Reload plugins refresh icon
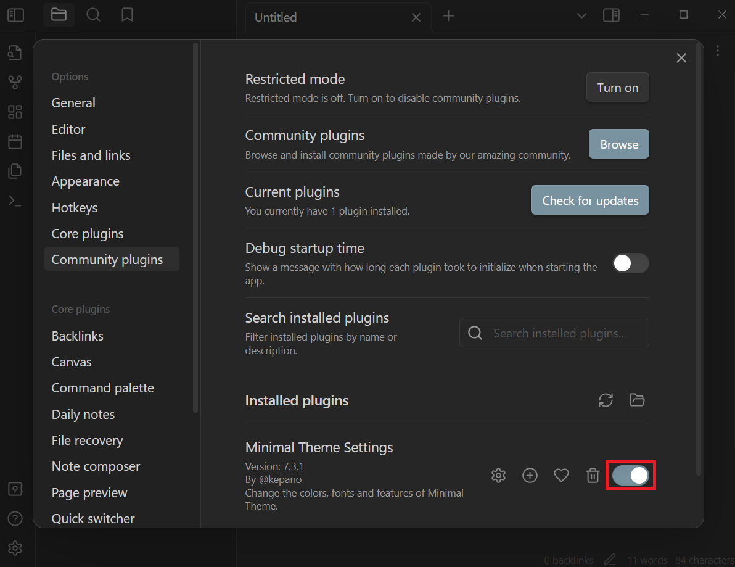The height and width of the screenshot is (567, 735). click(606, 400)
